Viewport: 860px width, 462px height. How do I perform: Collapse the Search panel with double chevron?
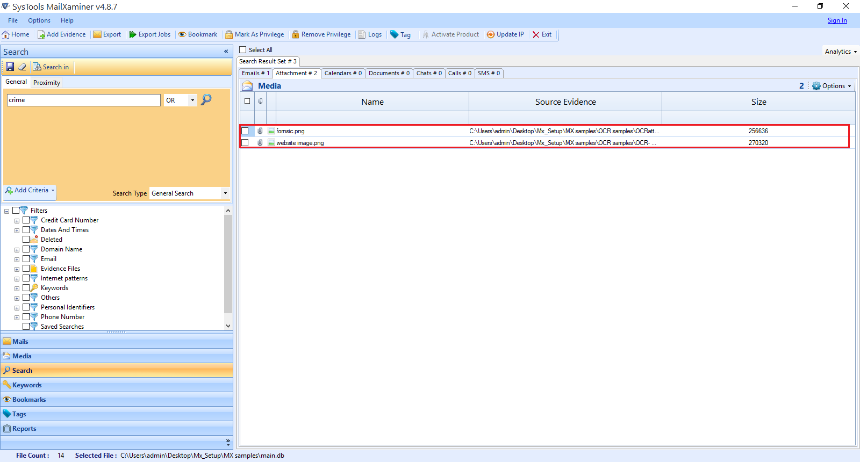[226, 52]
